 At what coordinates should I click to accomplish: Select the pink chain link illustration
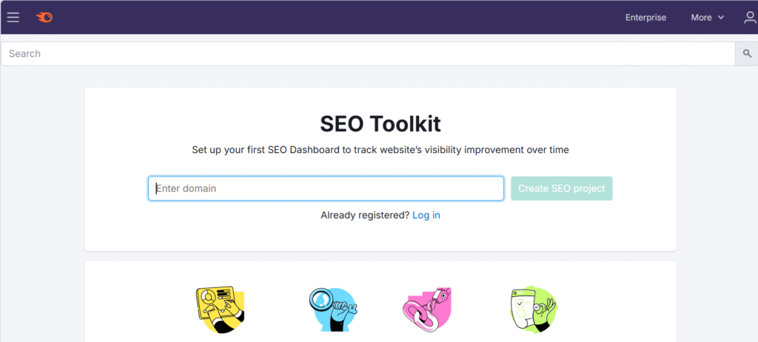tap(427, 309)
